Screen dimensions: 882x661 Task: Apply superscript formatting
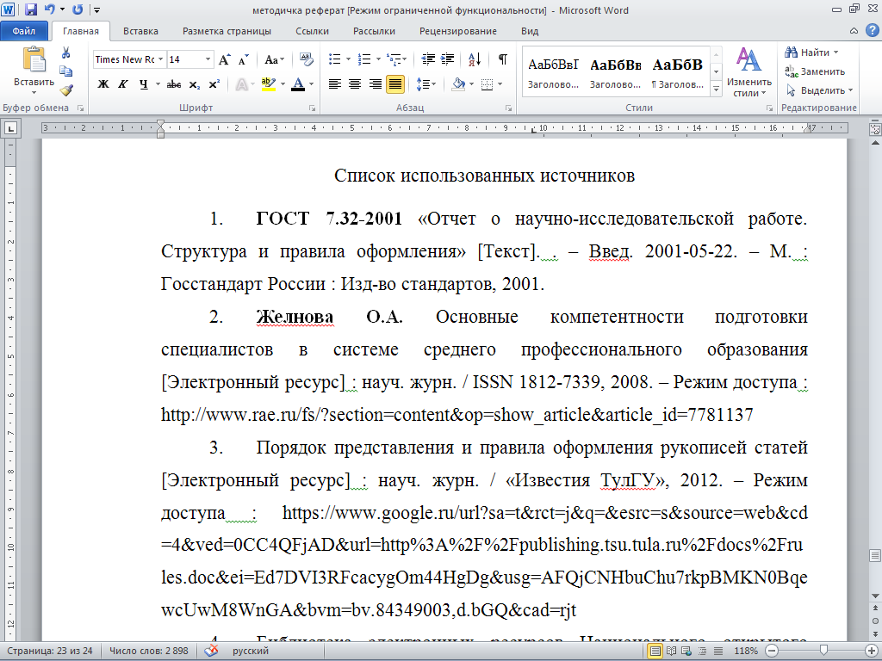(x=214, y=84)
